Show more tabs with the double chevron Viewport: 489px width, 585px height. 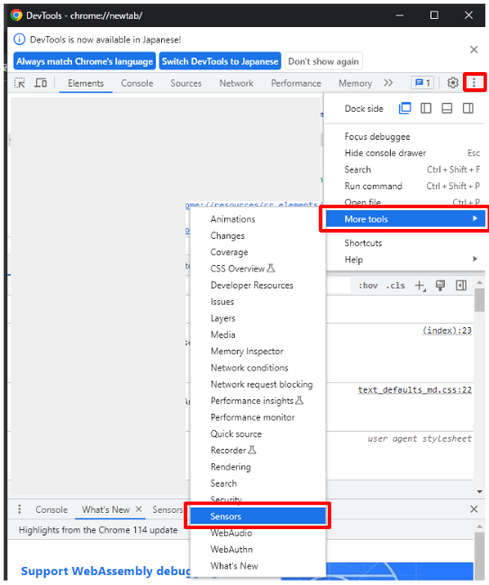click(388, 83)
